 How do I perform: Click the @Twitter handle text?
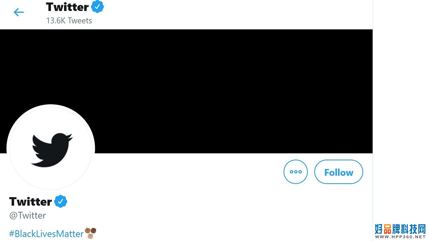pyautogui.click(x=28, y=215)
